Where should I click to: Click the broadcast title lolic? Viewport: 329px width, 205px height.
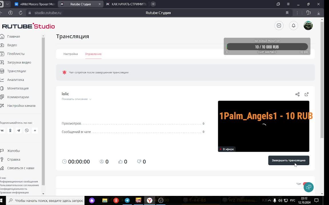pyautogui.click(x=65, y=94)
